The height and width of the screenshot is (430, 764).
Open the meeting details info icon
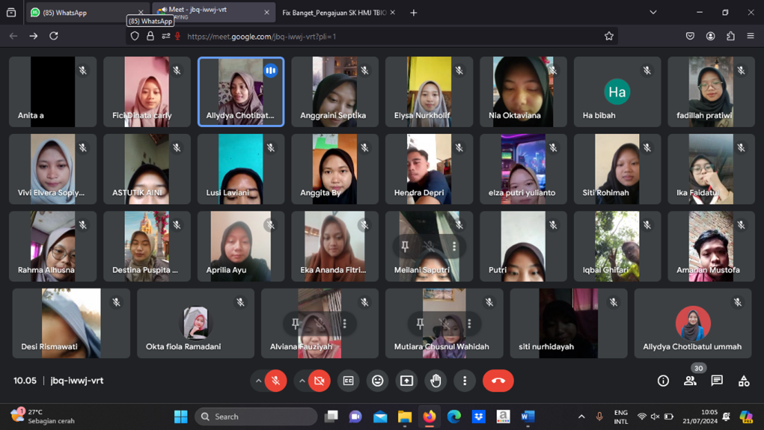[x=663, y=381]
